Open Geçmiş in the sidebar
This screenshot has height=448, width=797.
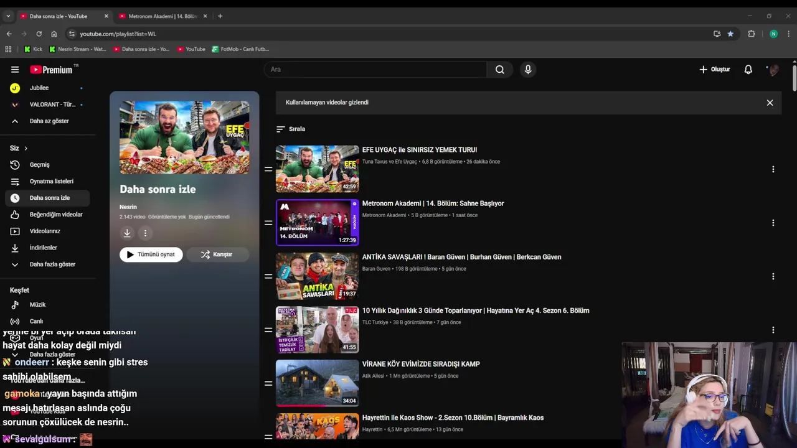click(x=47, y=165)
